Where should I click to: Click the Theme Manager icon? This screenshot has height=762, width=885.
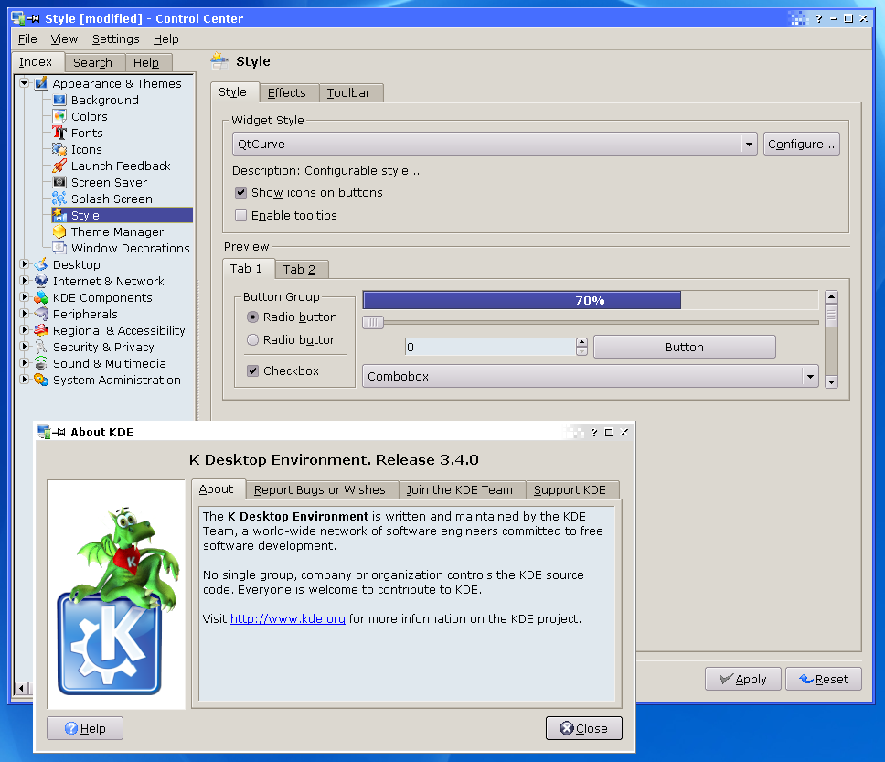coord(59,231)
